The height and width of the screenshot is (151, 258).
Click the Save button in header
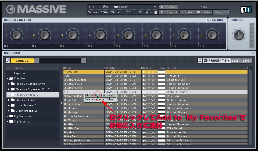coord(171,7)
